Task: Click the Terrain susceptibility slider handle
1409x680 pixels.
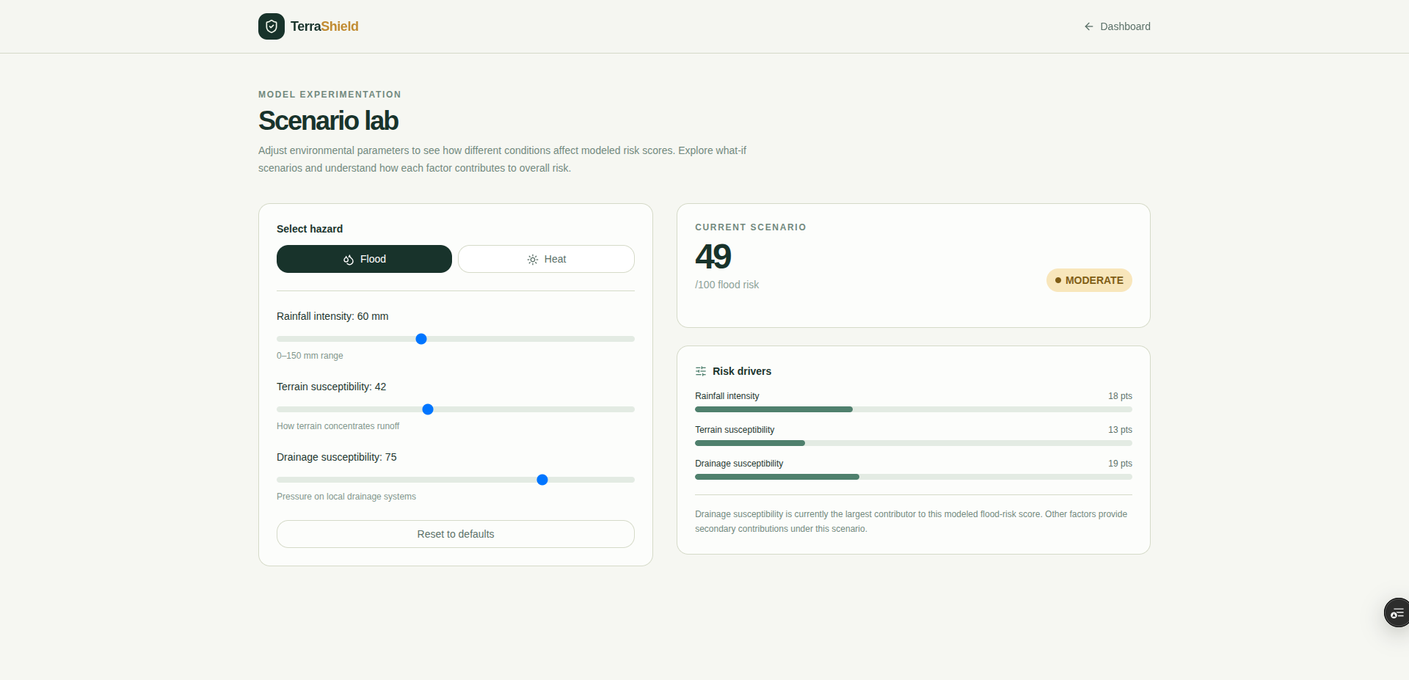Action: click(428, 409)
